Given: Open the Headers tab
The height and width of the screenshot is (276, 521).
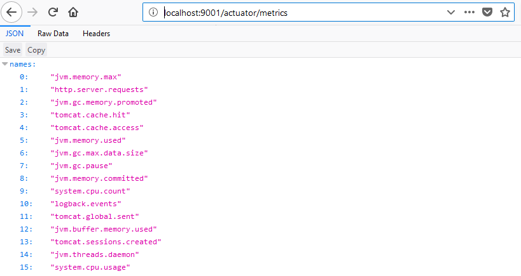Looking at the screenshot, I should pyautogui.click(x=96, y=34).
